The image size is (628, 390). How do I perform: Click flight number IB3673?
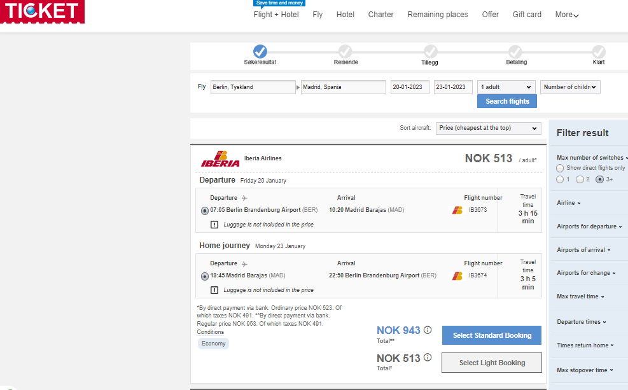(478, 210)
